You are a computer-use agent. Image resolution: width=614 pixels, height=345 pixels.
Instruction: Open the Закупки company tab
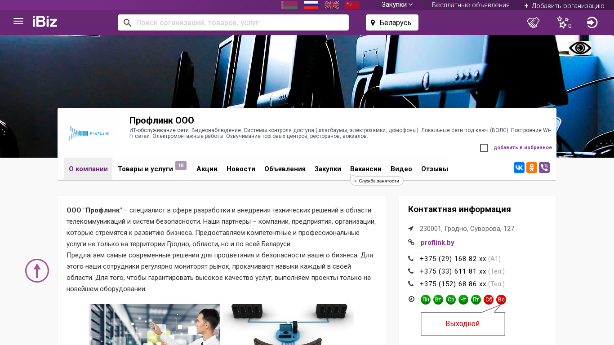(x=328, y=169)
